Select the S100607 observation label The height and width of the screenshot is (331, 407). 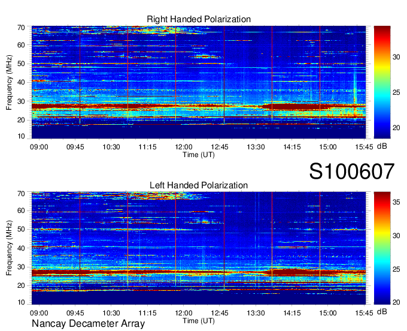click(352, 171)
